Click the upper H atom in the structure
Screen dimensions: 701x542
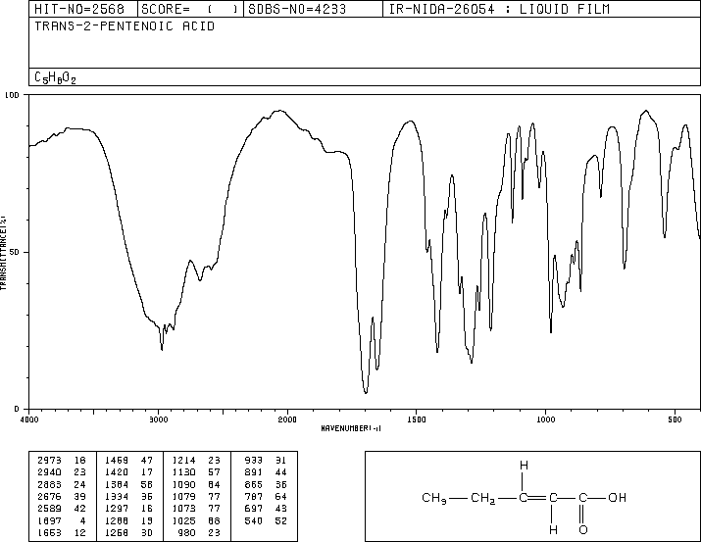coord(524,466)
